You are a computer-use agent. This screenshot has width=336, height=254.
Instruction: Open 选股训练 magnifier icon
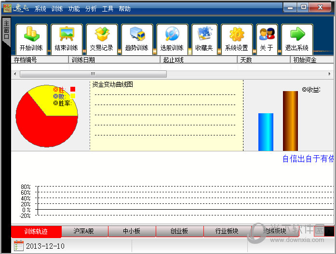point(172,34)
